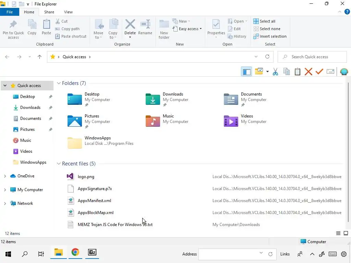Open the File tab
The height and width of the screenshot is (263, 351).
click(10, 12)
